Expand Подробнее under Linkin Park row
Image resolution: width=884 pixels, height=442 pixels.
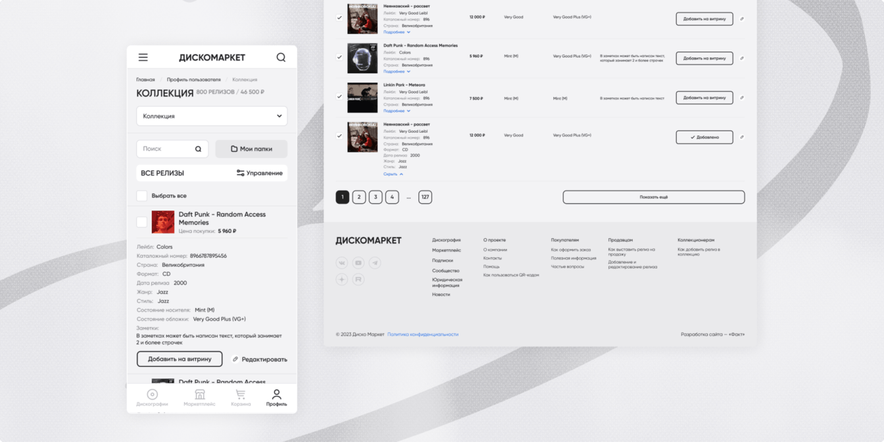pos(396,111)
